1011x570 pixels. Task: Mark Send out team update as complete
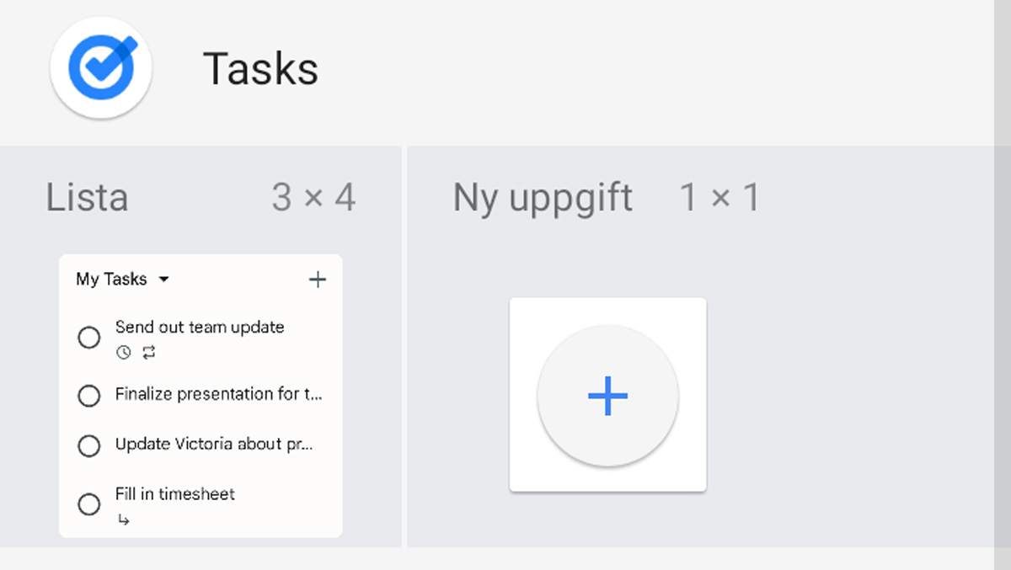88,337
